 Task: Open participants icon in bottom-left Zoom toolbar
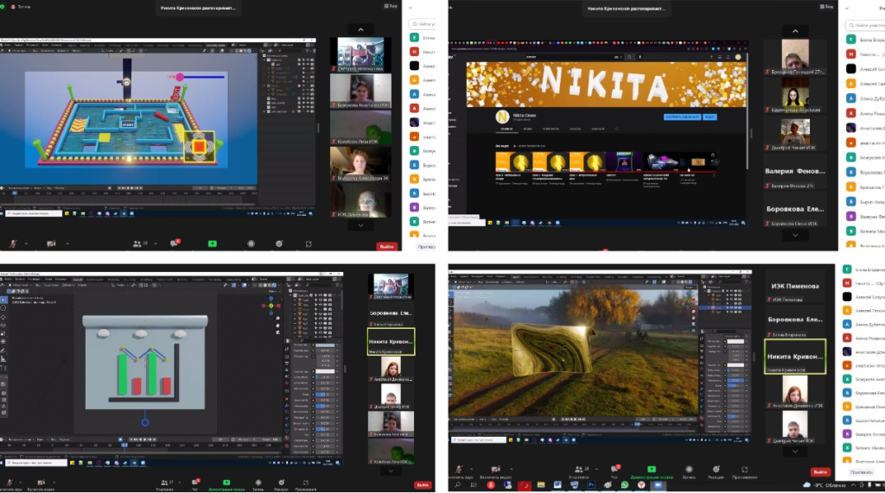[x=164, y=483]
